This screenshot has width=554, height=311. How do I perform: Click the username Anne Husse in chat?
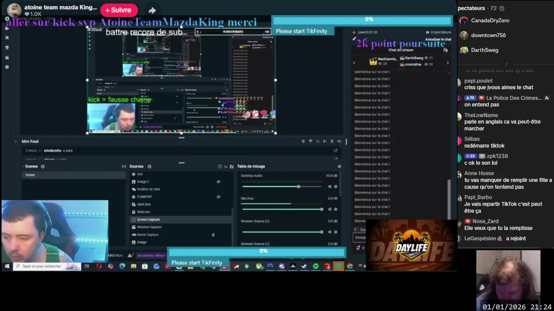(x=479, y=173)
